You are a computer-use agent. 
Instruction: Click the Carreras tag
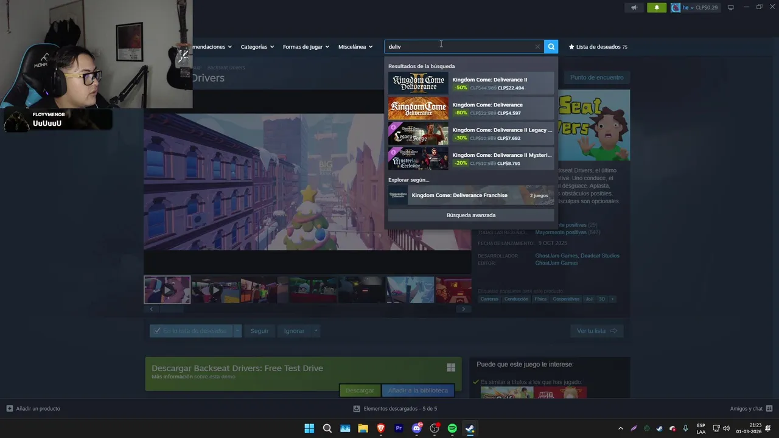pyautogui.click(x=489, y=299)
